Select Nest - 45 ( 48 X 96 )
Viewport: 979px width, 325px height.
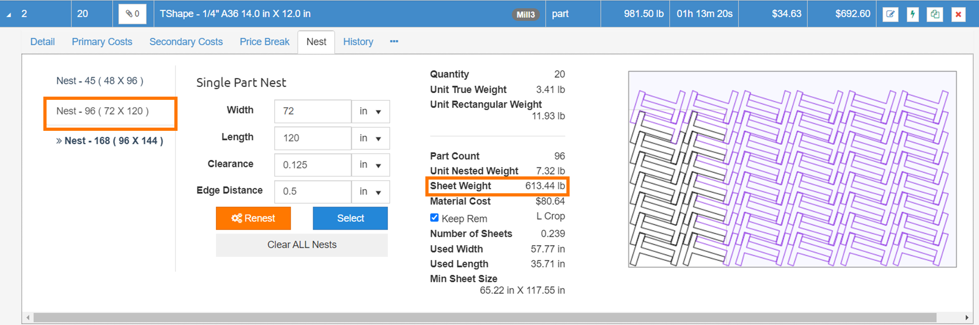point(100,81)
